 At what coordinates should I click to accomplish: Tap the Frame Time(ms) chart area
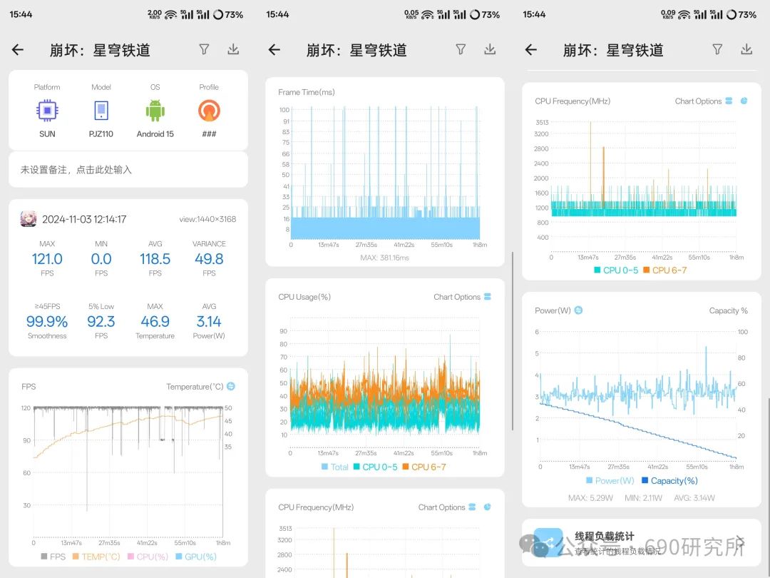coord(385,173)
